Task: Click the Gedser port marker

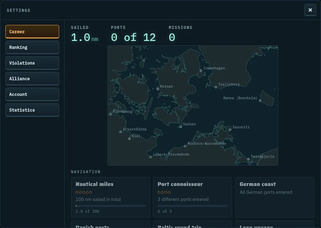Action: click(180, 127)
